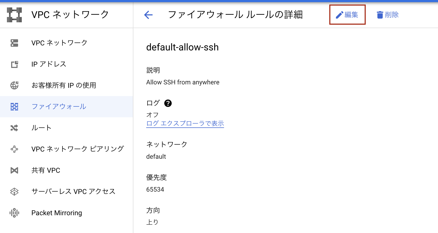Open お客様所有 IP の使用 from the sidebar

click(64, 85)
